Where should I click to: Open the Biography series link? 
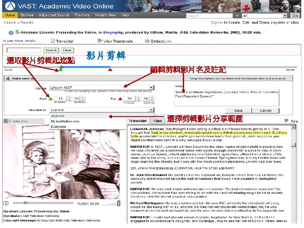click(113, 33)
